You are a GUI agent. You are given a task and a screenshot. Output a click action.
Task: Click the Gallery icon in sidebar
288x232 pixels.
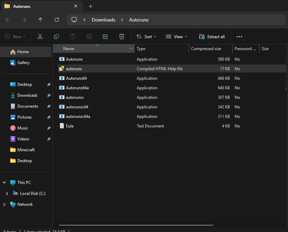point(13,63)
